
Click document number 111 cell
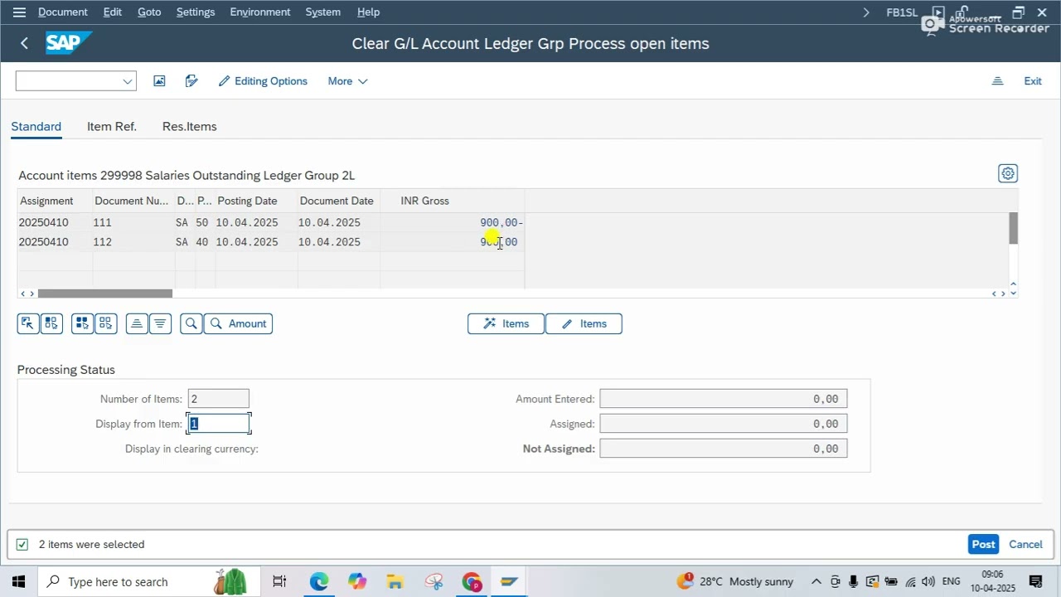133,222
